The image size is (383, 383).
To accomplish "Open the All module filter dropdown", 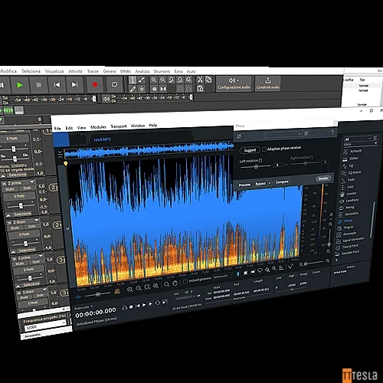I will click(357, 139).
